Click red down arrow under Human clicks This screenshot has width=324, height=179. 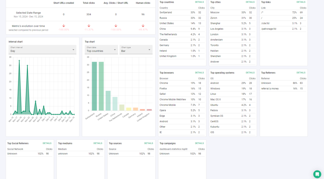pyautogui.click(x=143, y=26)
